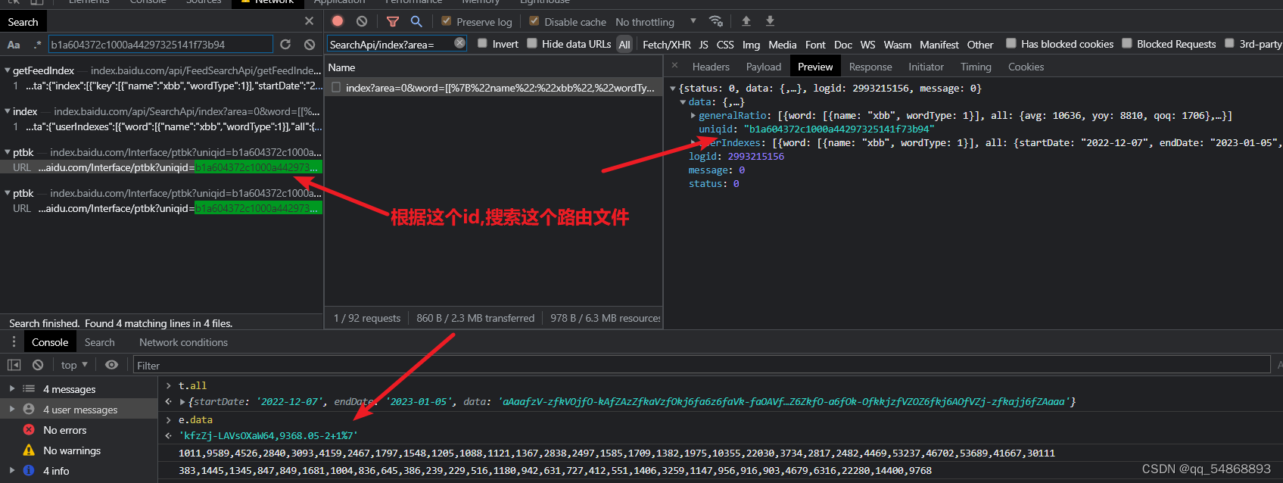The height and width of the screenshot is (483, 1283).
Task: Refresh the search results
Action: 285,45
